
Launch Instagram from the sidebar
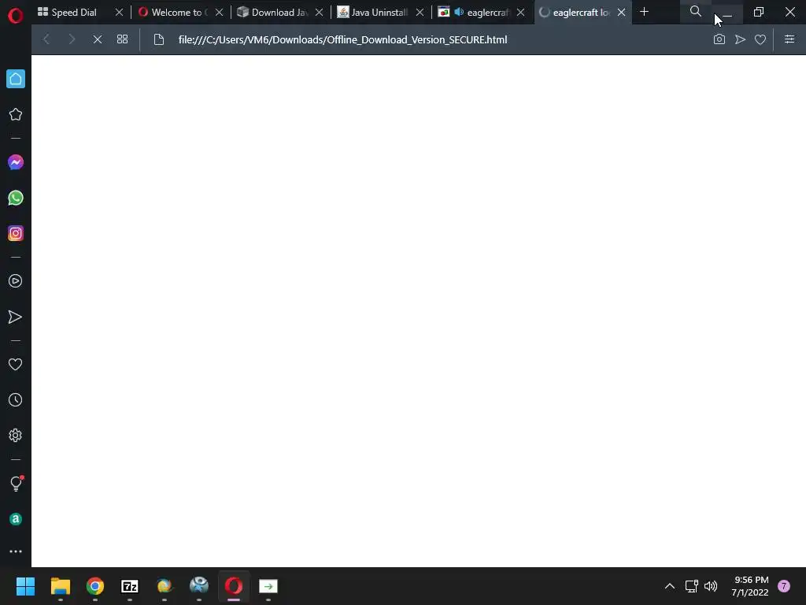pos(16,233)
